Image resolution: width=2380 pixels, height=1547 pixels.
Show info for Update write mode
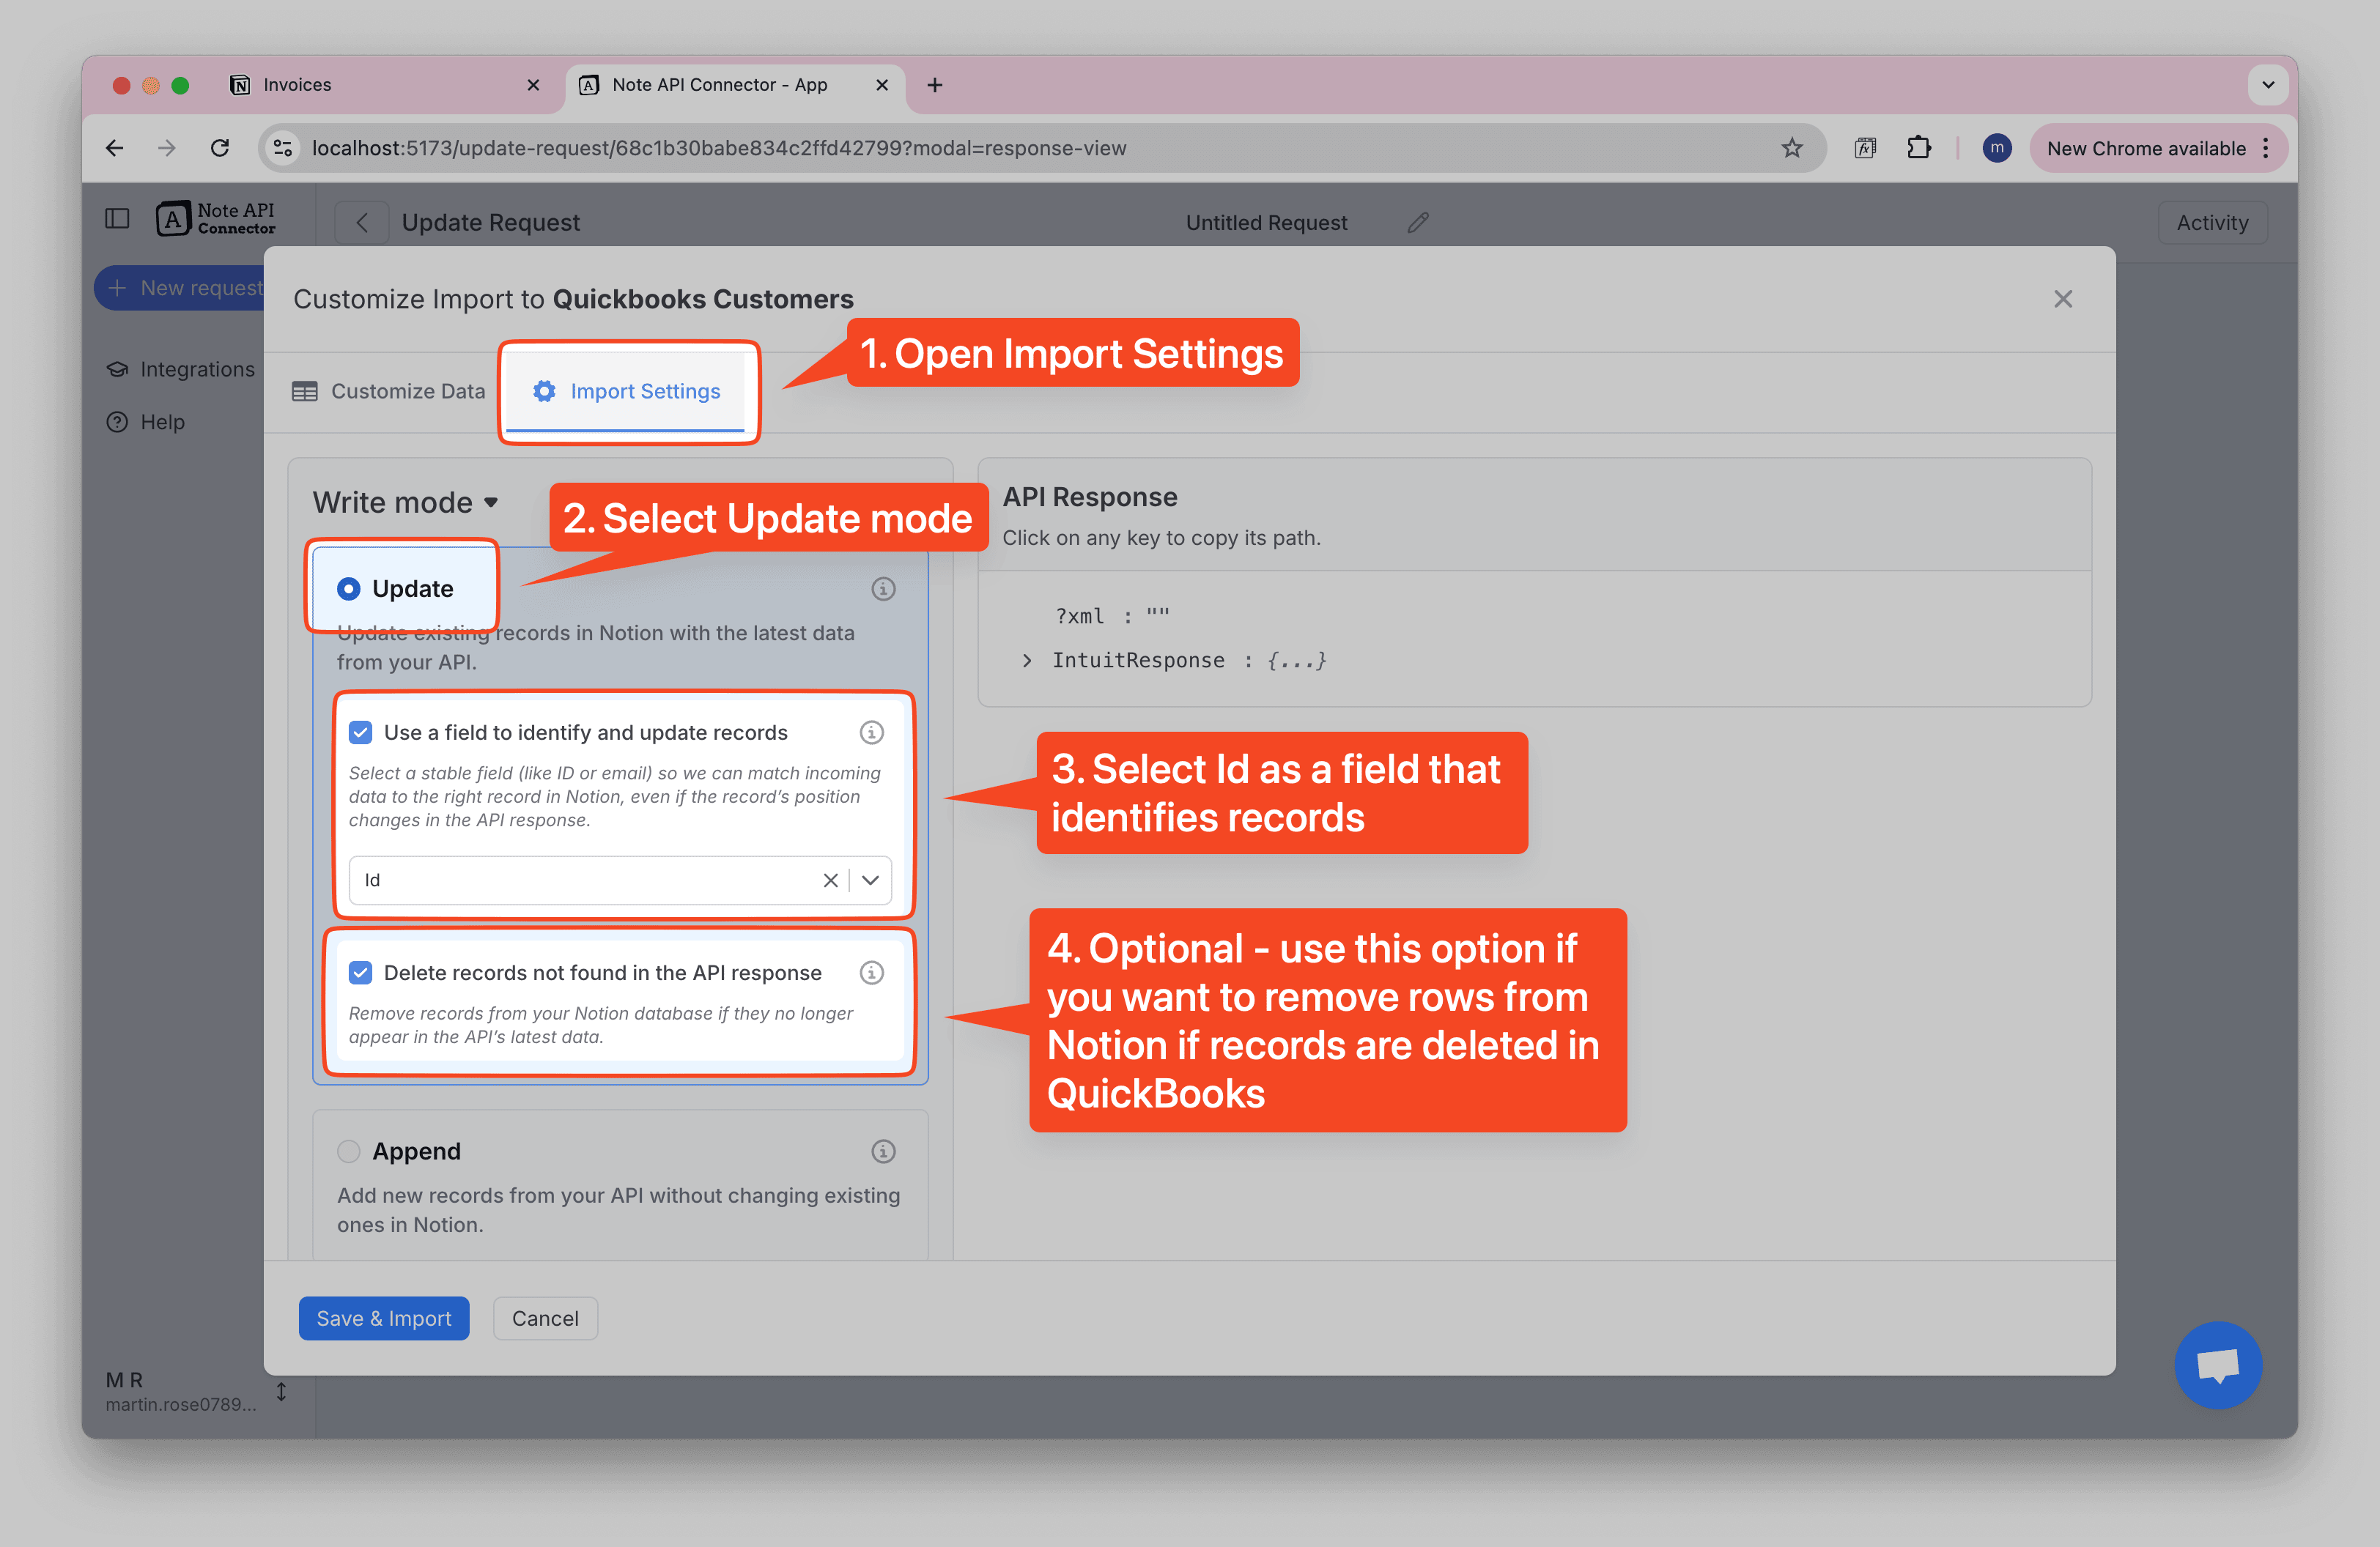point(882,589)
